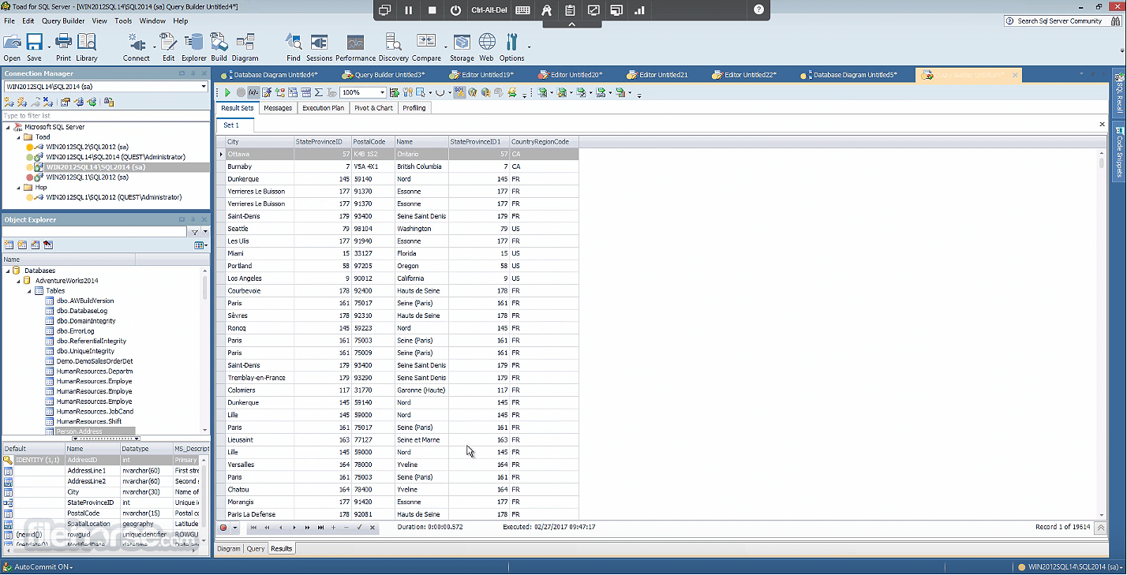Go to next record in navigator

294,528
